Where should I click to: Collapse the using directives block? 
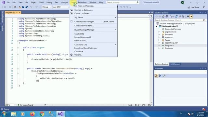(18, 19)
